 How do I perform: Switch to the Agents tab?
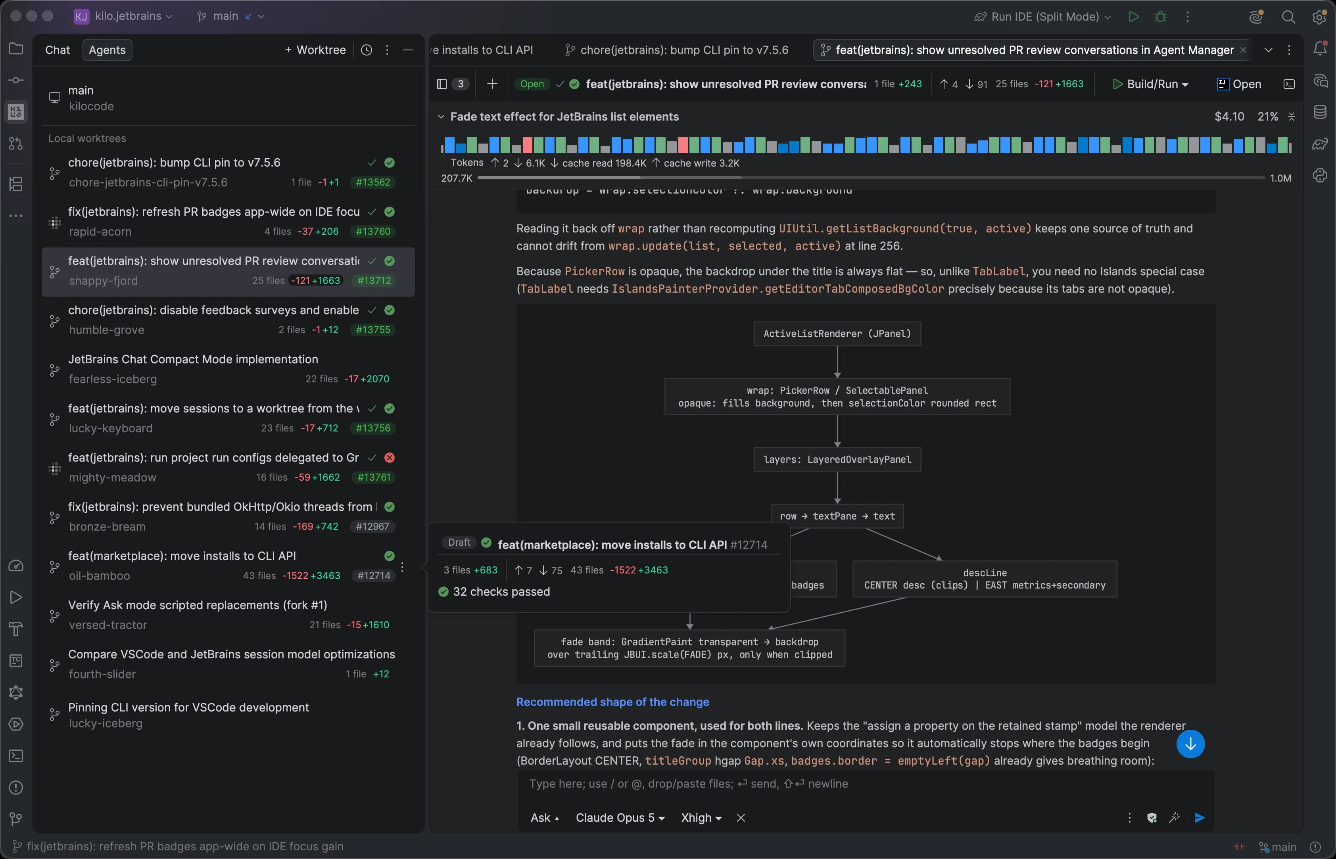(107, 50)
